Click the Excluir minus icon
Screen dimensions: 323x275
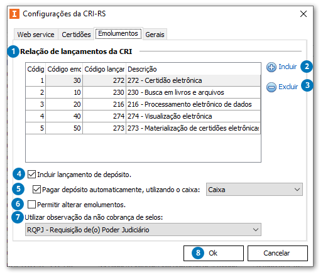(x=271, y=87)
